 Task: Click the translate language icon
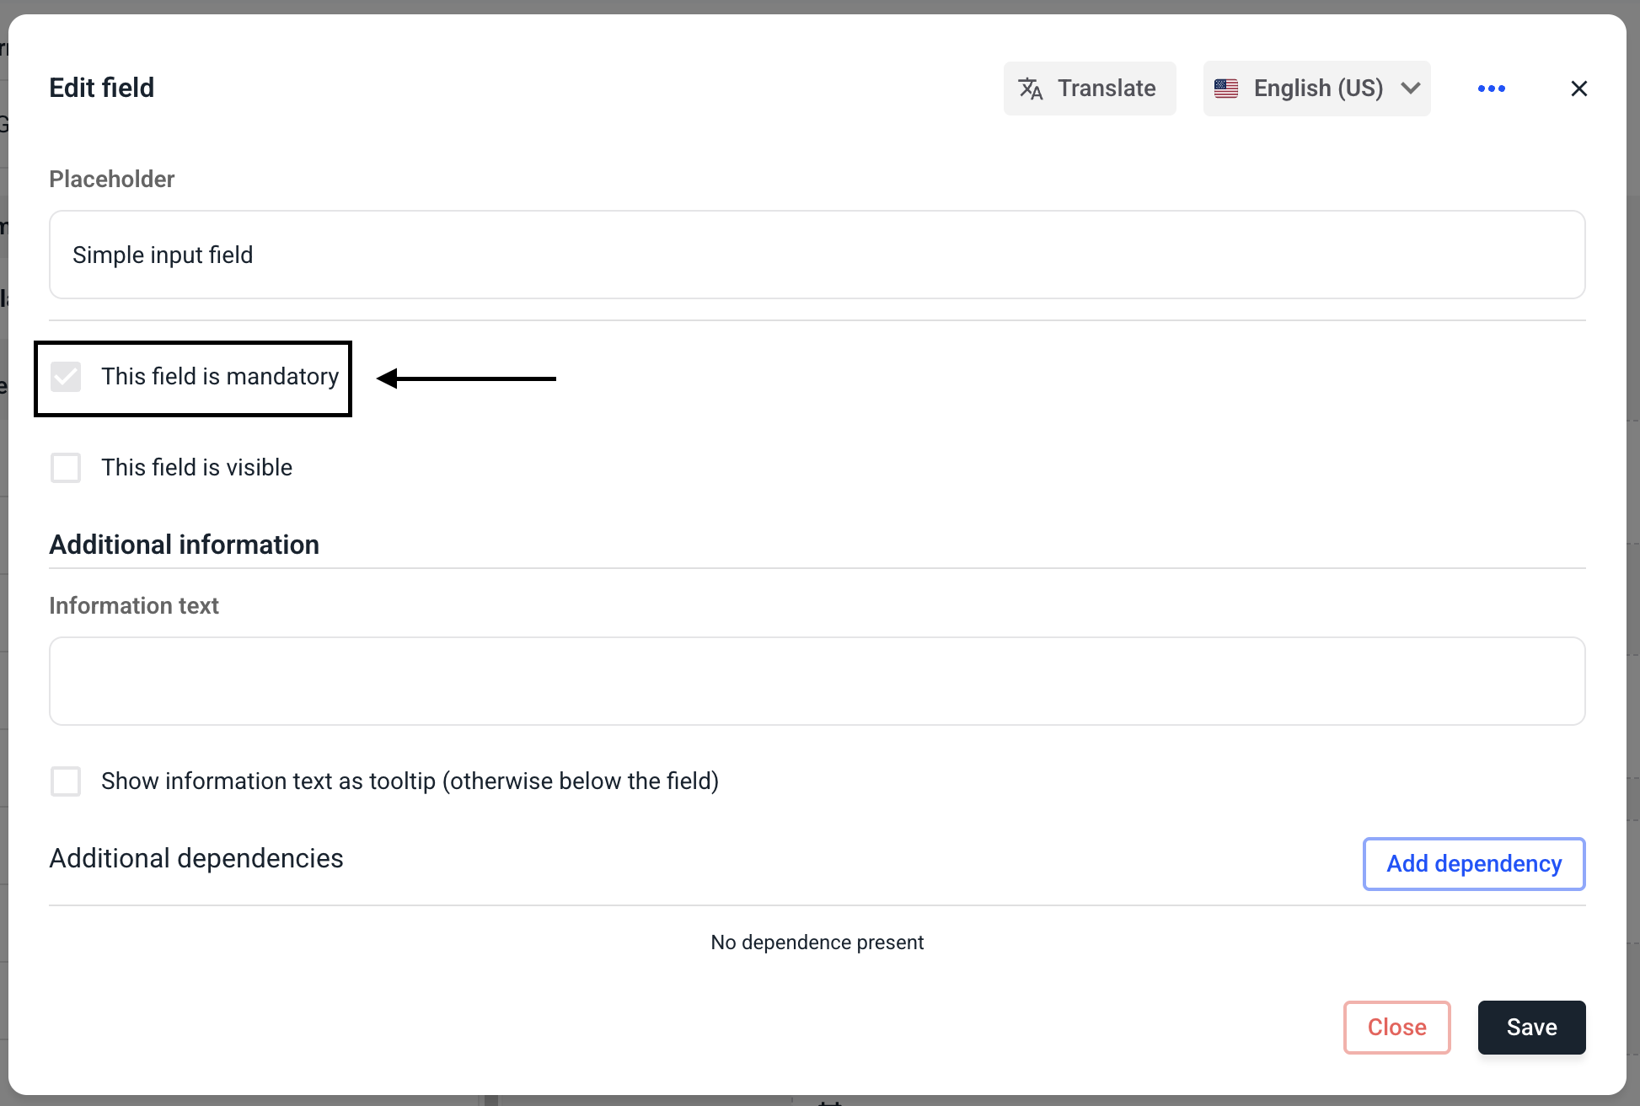pyautogui.click(x=1031, y=89)
